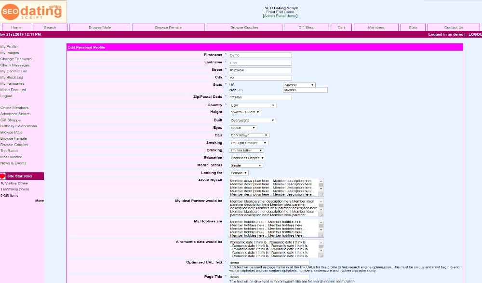Click the Admin Panel demo link

[281, 16]
